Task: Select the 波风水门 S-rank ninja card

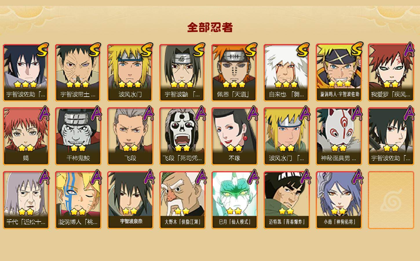Action: (x=130, y=72)
